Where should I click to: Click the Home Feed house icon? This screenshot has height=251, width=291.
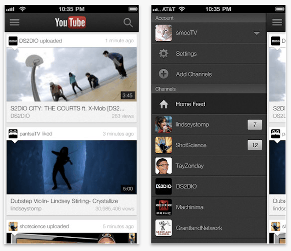click(164, 104)
